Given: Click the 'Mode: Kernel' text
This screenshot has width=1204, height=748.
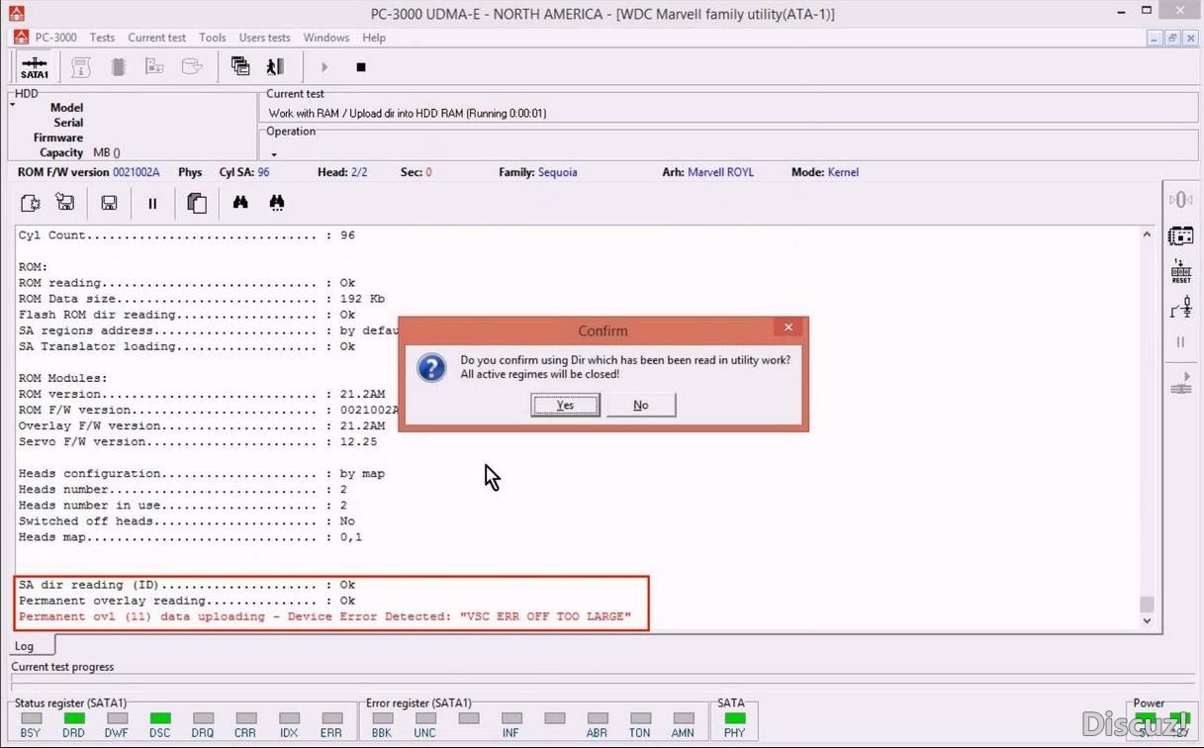Looking at the screenshot, I should click(825, 172).
